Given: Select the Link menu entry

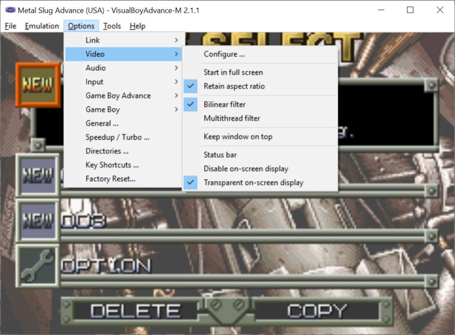Looking at the screenshot, I should (x=124, y=40).
